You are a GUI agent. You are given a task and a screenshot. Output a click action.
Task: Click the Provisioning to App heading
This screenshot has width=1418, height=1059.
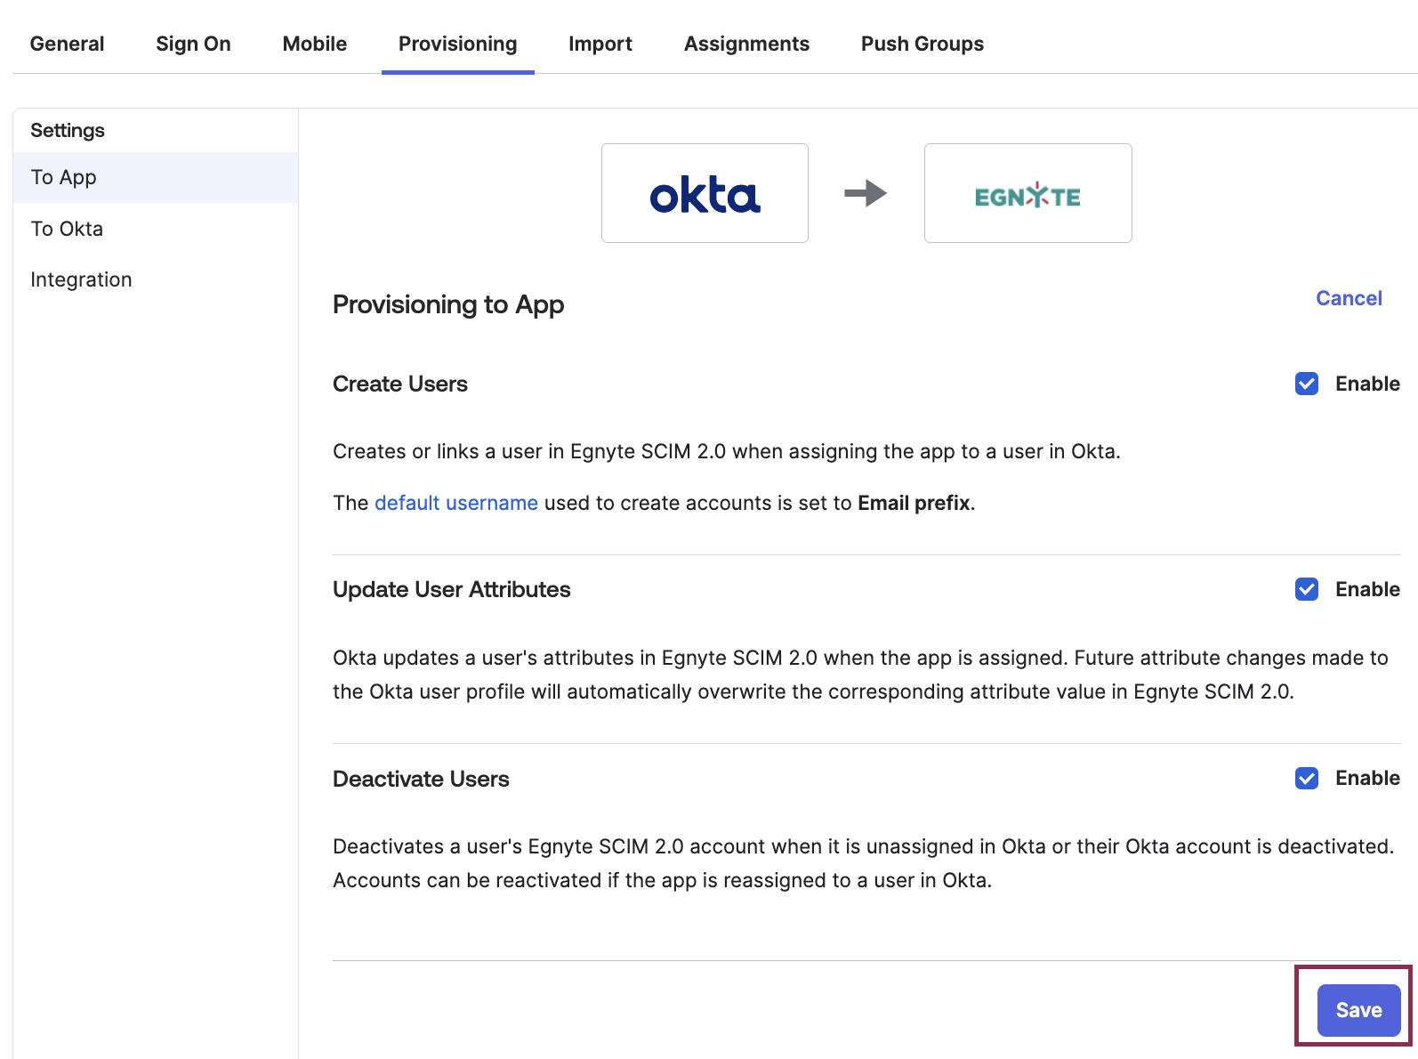click(x=448, y=304)
